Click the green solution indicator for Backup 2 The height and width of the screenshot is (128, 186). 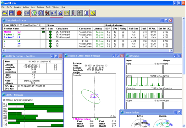(50, 37)
